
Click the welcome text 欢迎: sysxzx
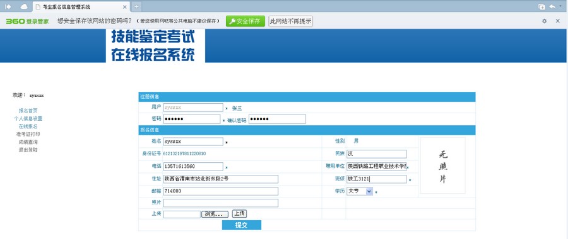click(x=28, y=96)
